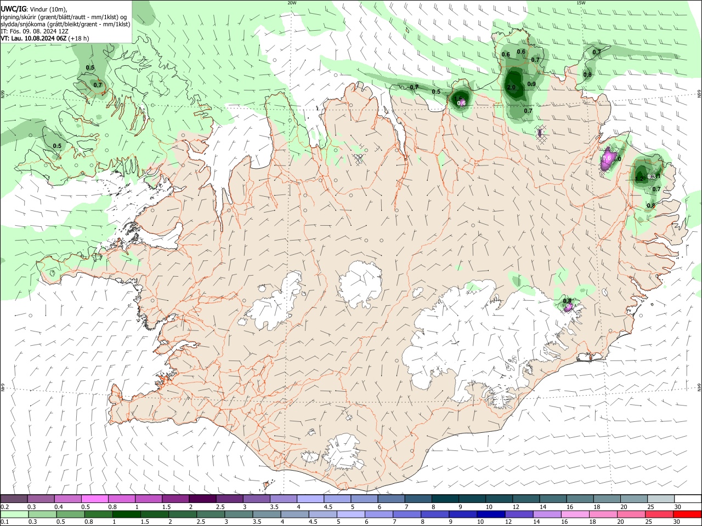Pick the darkest green 1 to 1.5 rain swatch
Screen dimensions: 702x526
[x=126, y=514]
